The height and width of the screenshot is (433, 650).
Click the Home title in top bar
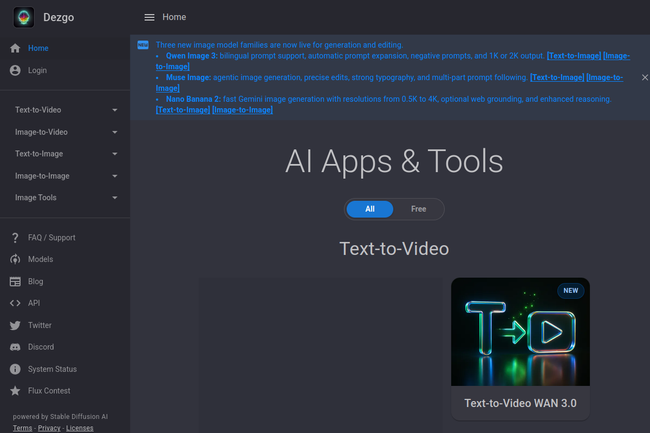(174, 17)
